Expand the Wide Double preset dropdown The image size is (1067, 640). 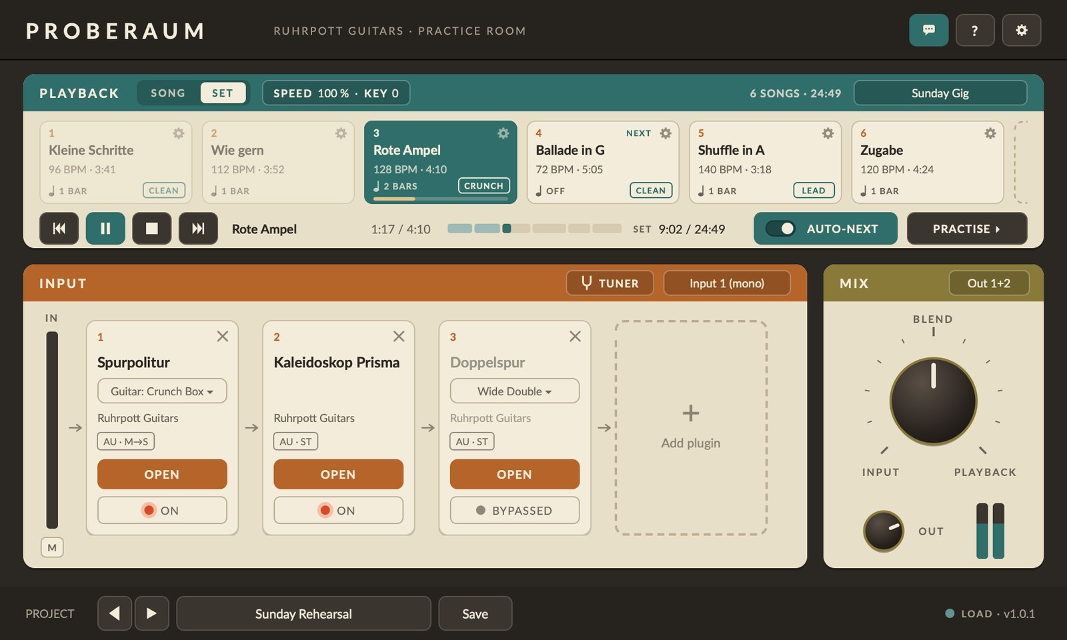[514, 391]
